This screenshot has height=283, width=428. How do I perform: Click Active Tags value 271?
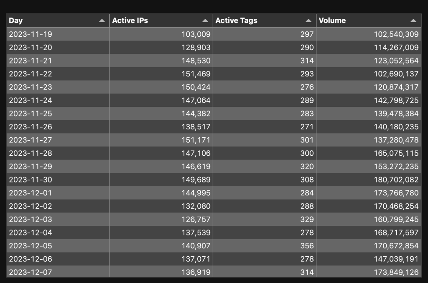tap(307, 127)
